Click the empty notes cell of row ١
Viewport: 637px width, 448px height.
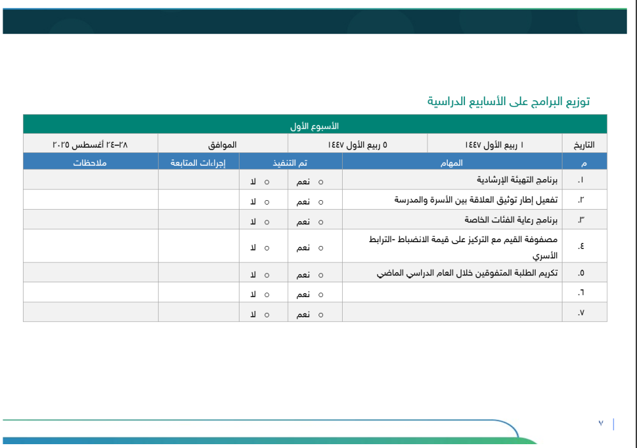(91, 180)
